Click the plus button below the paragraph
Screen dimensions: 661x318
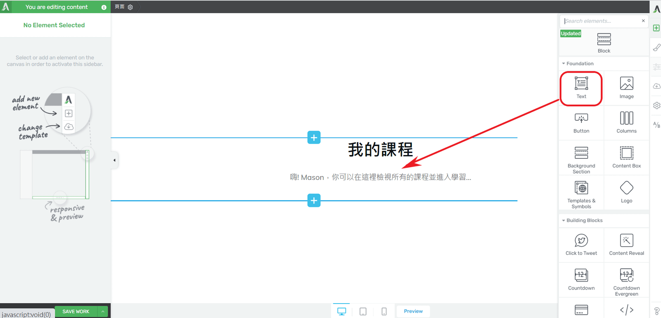(x=314, y=200)
